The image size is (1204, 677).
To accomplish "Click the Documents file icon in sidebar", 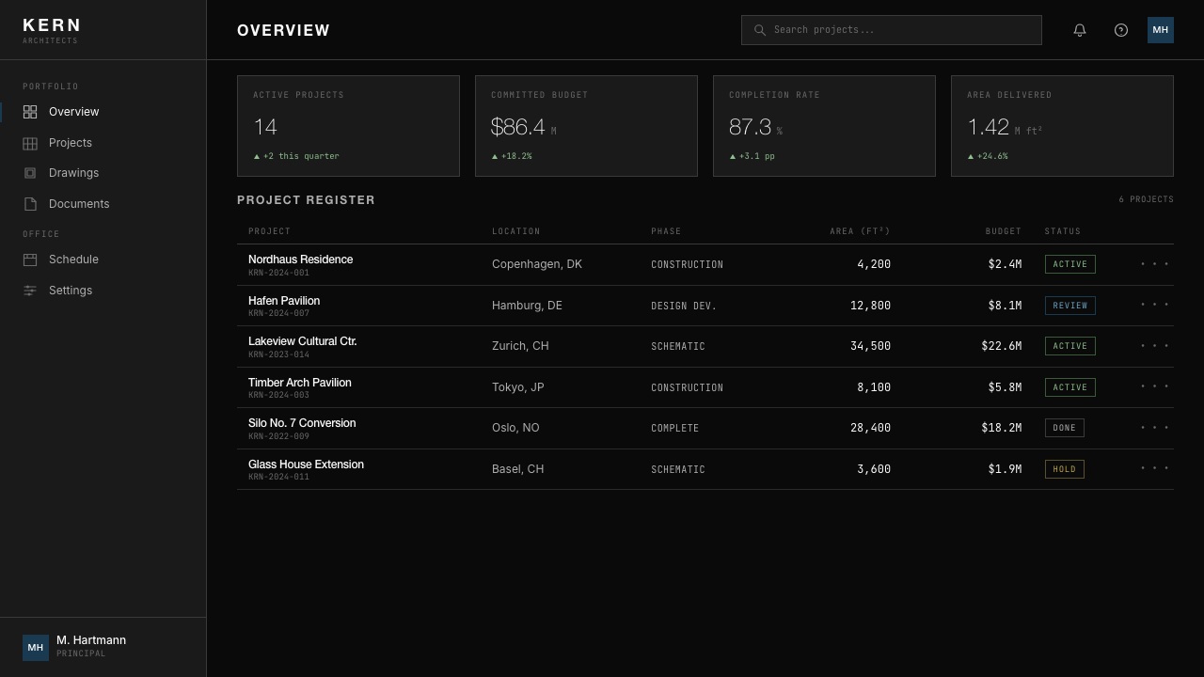I will coord(30,204).
